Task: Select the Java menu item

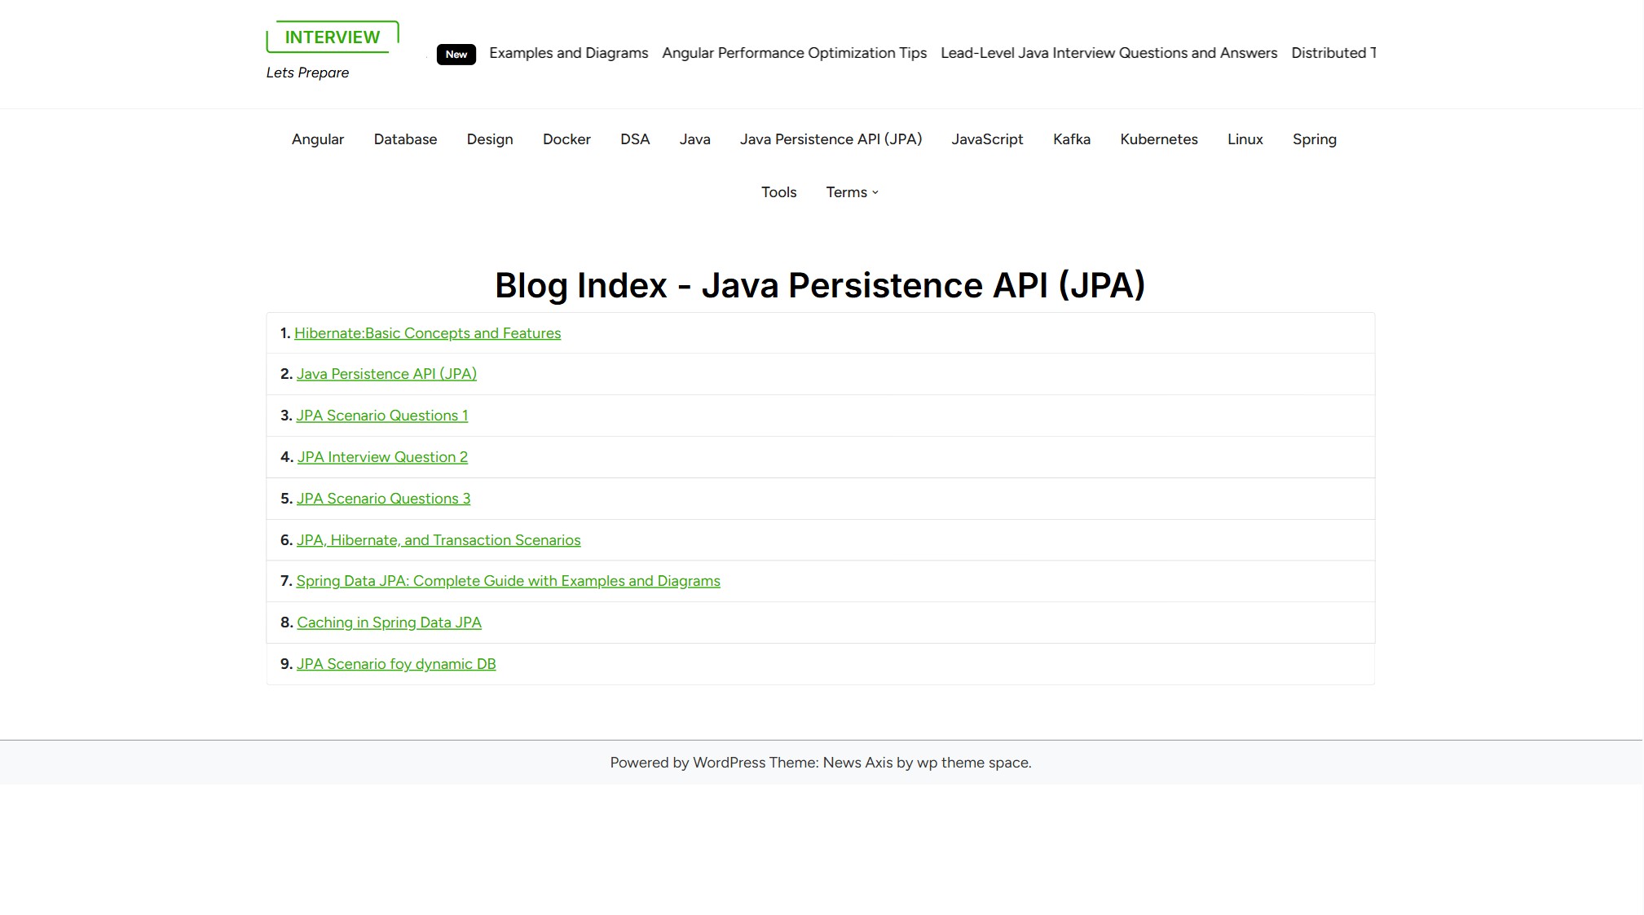Action: click(x=695, y=139)
